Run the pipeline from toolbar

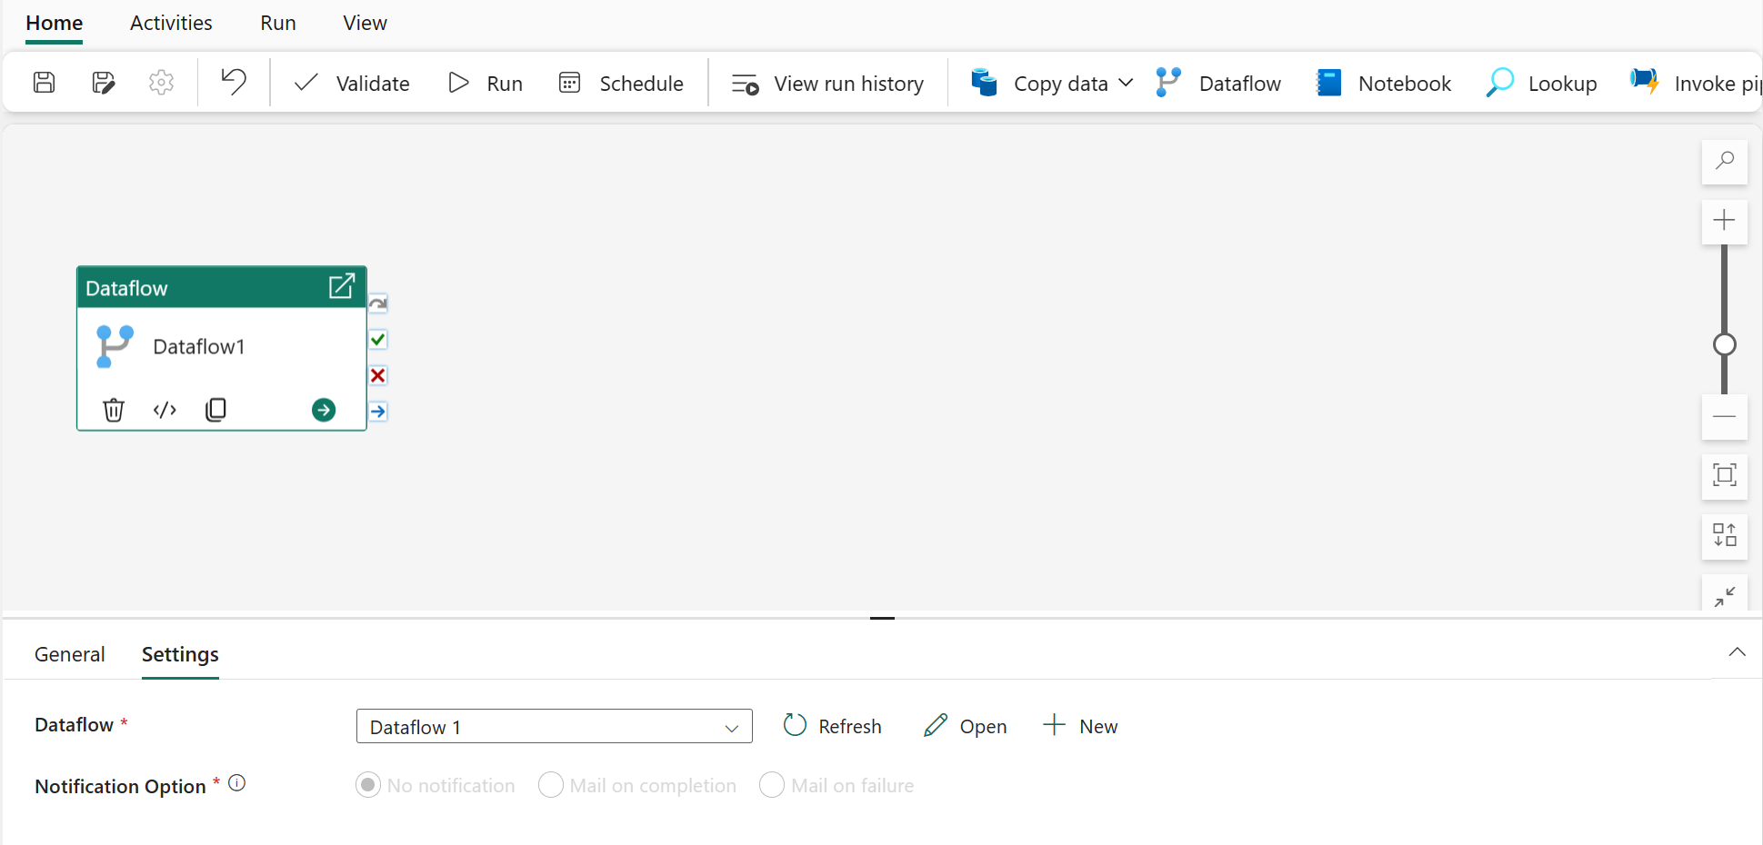pyautogui.click(x=486, y=84)
